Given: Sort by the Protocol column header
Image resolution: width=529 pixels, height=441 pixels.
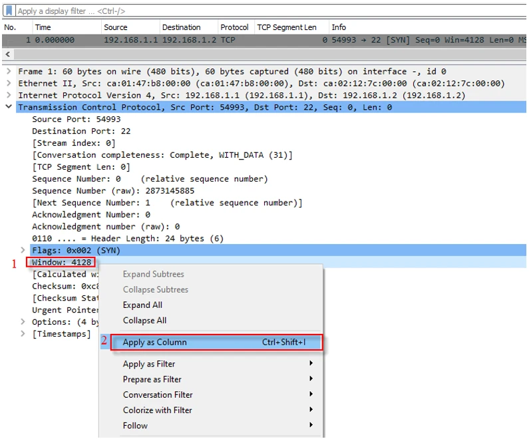Looking at the screenshot, I should coord(234,27).
